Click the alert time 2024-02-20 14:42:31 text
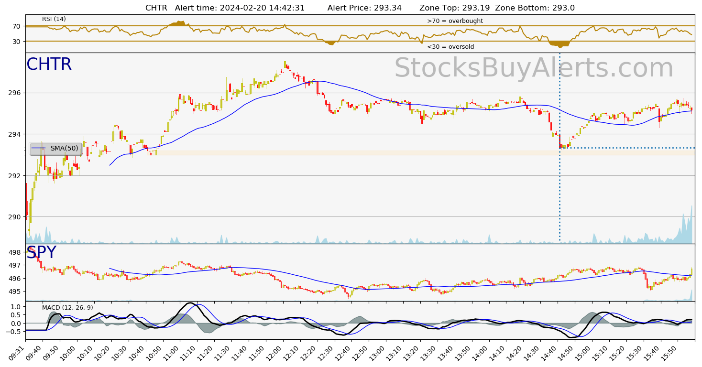The image size is (702, 367). pos(240,8)
